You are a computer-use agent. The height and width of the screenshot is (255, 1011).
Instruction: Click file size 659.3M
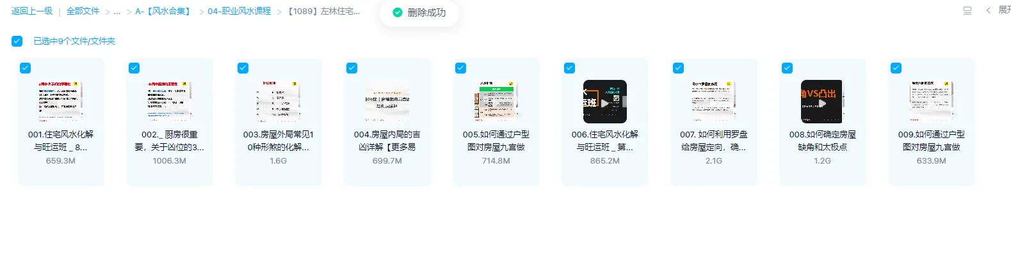(x=61, y=161)
